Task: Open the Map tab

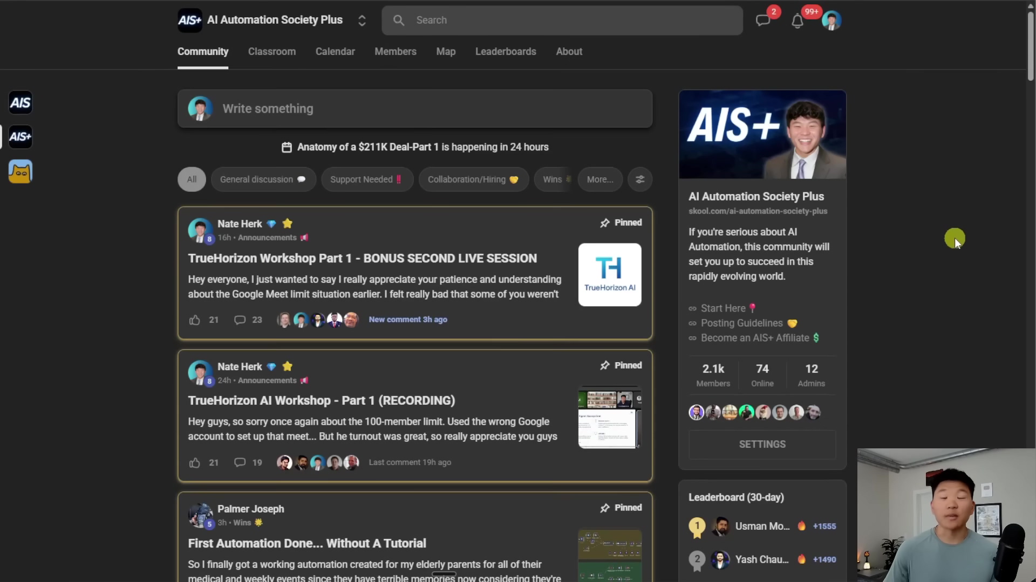Action: coord(446,52)
